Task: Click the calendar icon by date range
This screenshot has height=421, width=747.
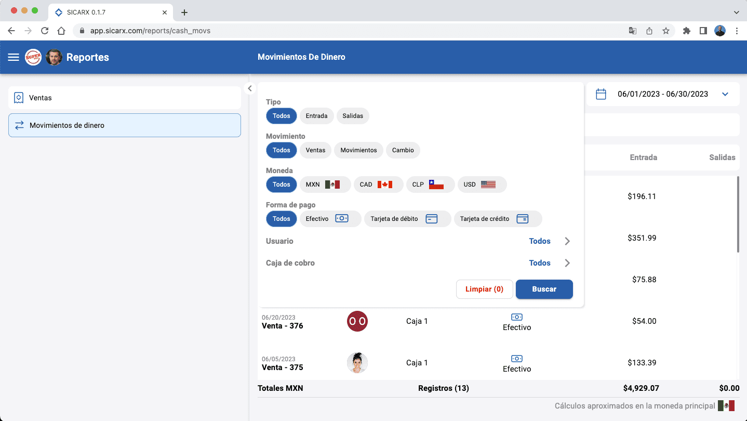Action: [601, 94]
